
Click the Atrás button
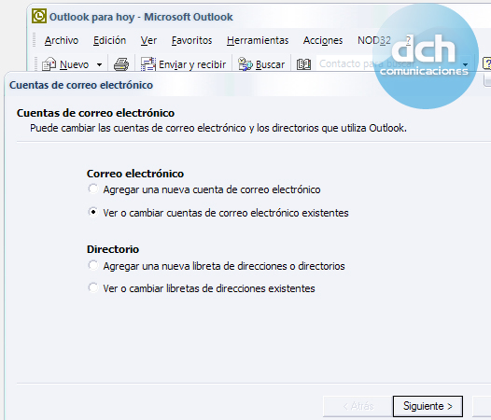tap(358, 406)
